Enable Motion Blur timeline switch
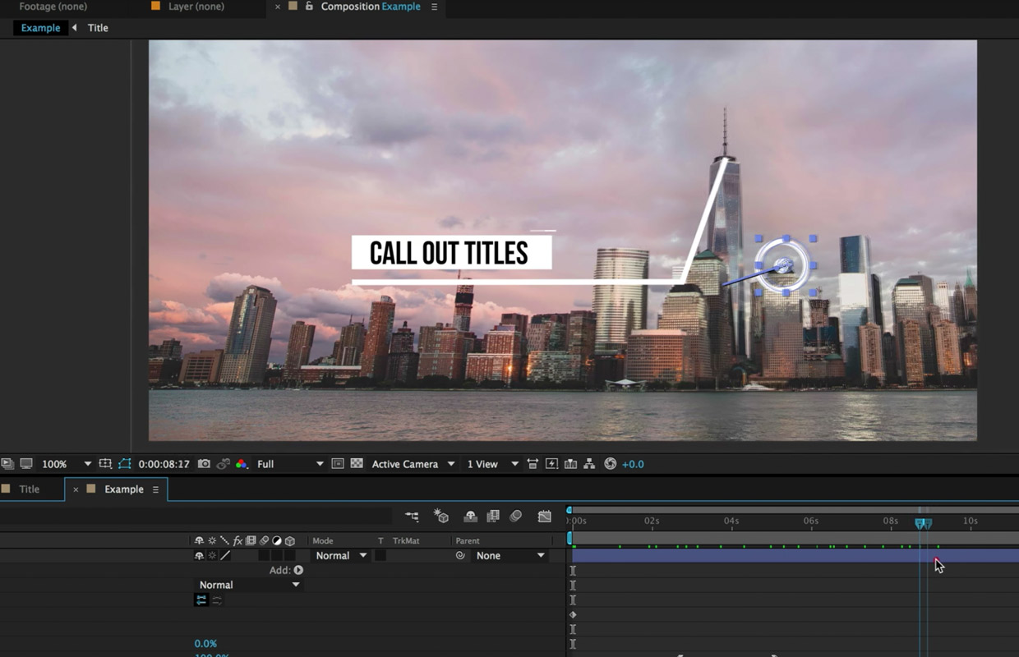 point(516,517)
